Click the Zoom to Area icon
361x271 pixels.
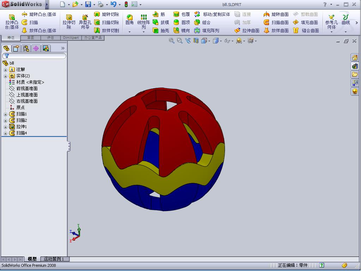pos(179,41)
